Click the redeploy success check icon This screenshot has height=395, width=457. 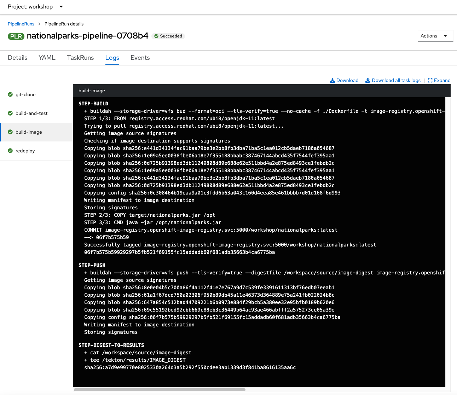(10, 151)
